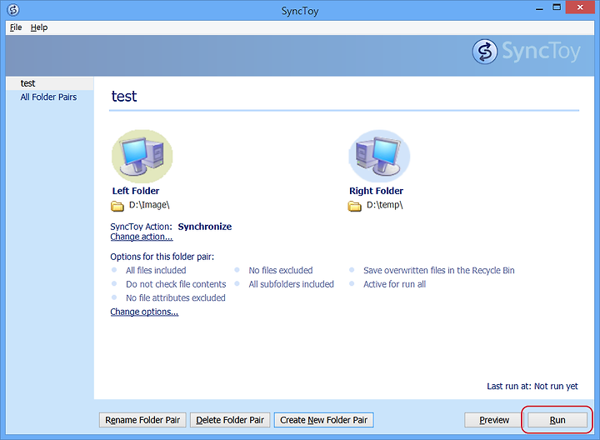
Task: Click the Last run at: Not run yet status
Action: [x=532, y=387]
